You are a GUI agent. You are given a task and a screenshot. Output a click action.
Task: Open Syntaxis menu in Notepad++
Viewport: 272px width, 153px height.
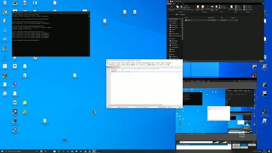[x=133, y=63]
